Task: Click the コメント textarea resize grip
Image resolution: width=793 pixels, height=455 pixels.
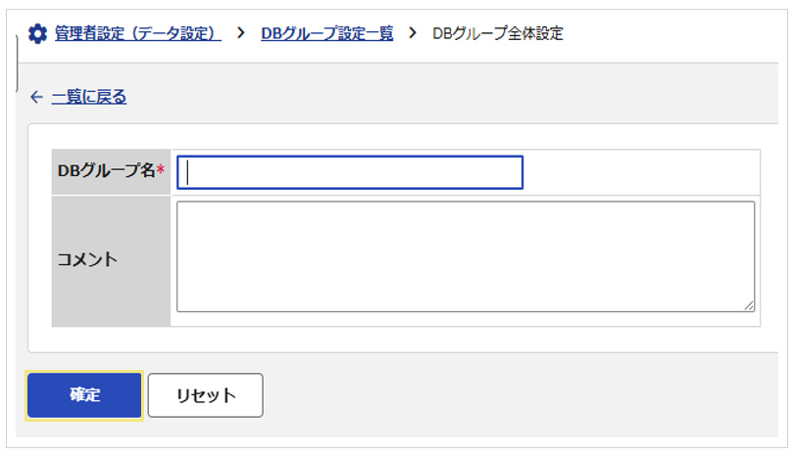Action: coord(749,306)
